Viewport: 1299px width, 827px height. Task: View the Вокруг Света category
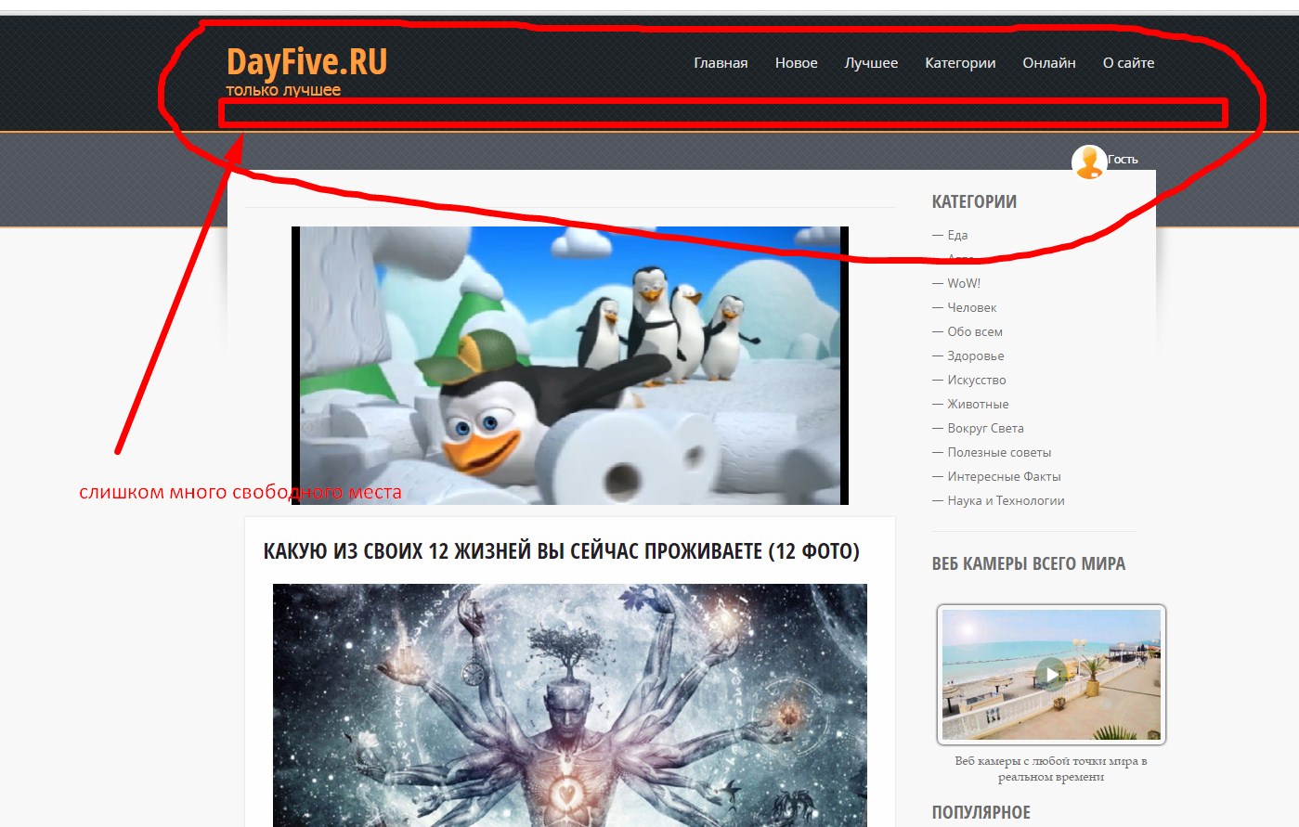click(985, 428)
